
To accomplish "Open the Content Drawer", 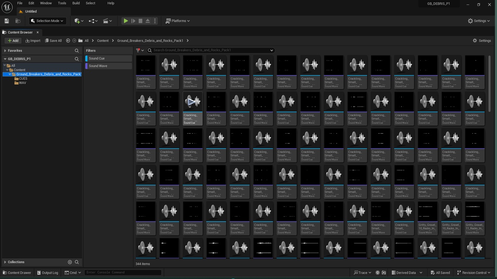I will [x=17, y=273].
